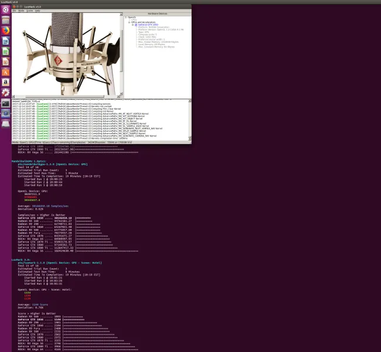
Task: Open the Ubuntu Dash search launcher
Action: 6,10
